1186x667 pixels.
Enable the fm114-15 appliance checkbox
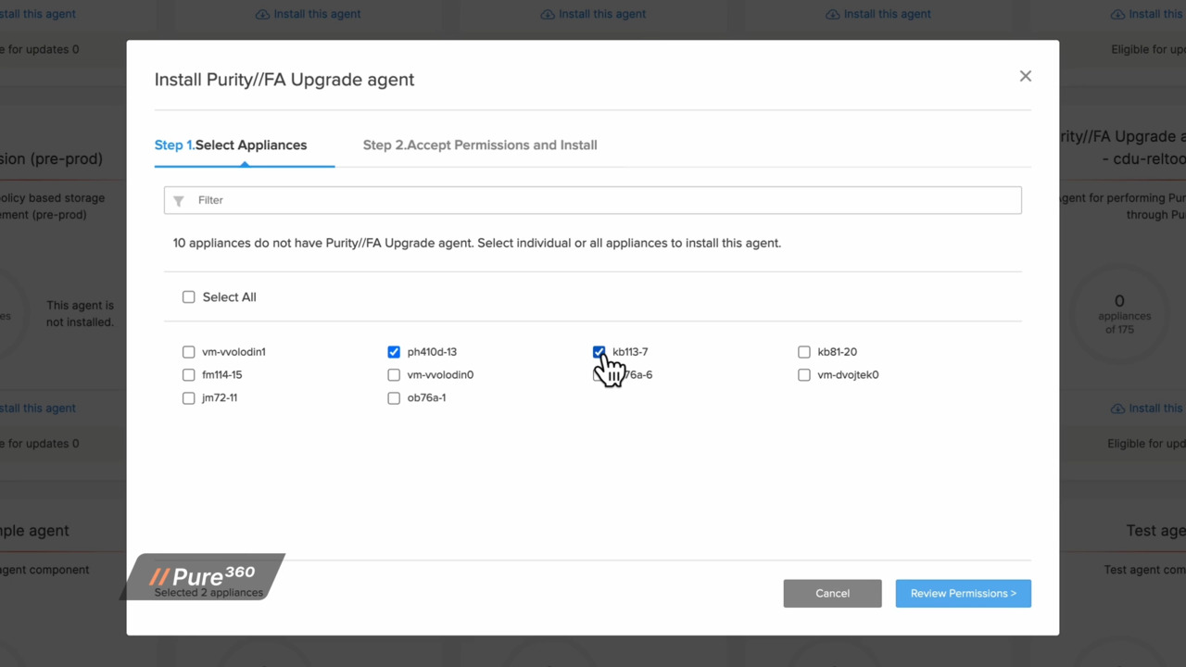tap(189, 375)
